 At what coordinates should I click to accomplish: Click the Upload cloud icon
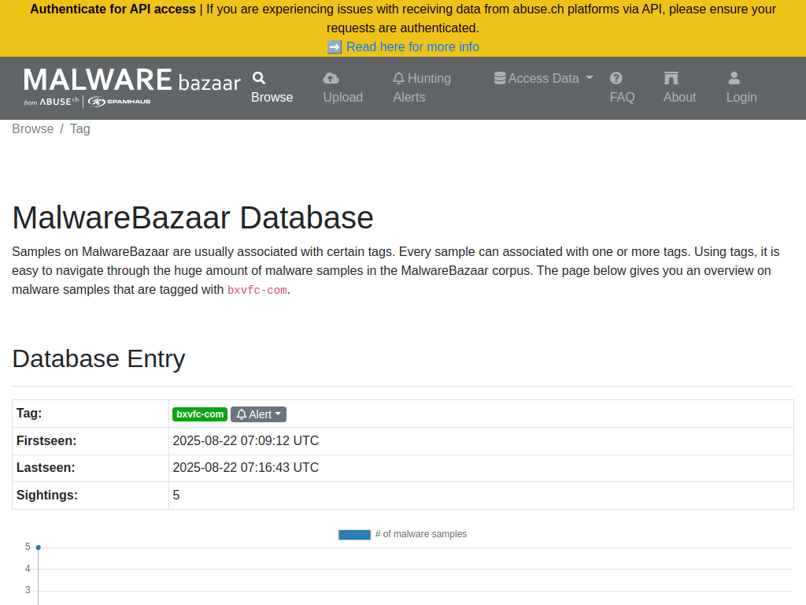coord(331,78)
